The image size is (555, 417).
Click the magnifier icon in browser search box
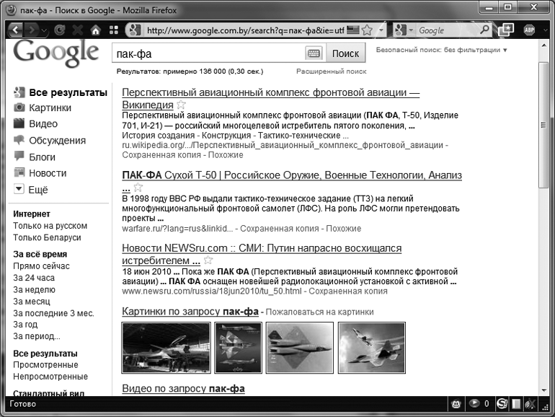click(485, 30)
